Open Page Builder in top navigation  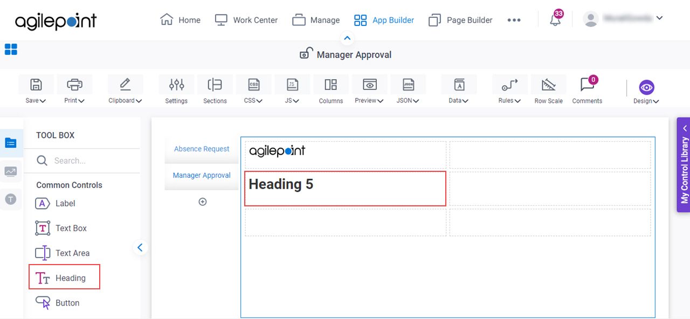pyautogui.click(x=460, y=20)
